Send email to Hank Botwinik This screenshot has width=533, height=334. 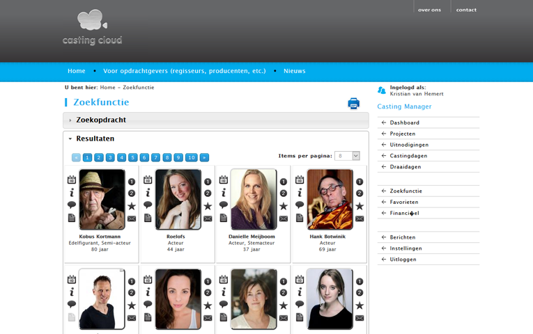[360, 218]
